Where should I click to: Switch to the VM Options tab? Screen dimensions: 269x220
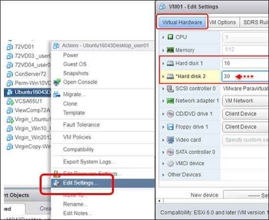point(223,22)
